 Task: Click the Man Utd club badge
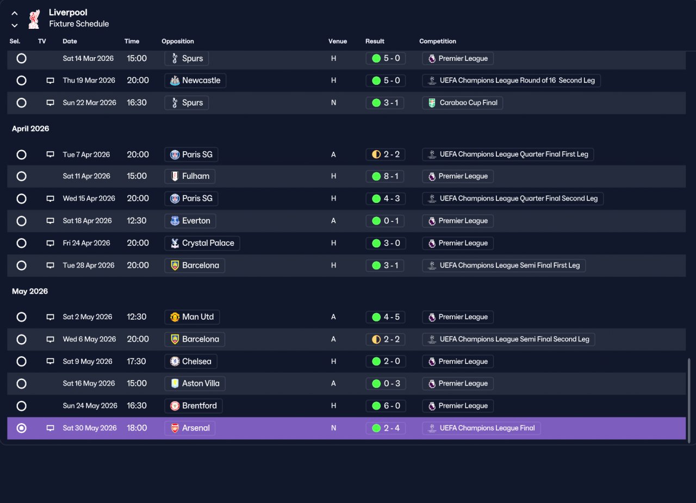point(175,317)
